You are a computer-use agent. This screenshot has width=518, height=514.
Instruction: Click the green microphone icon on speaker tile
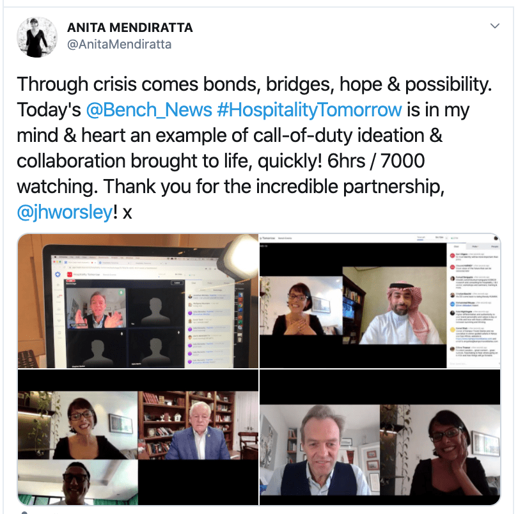(122, 292)
